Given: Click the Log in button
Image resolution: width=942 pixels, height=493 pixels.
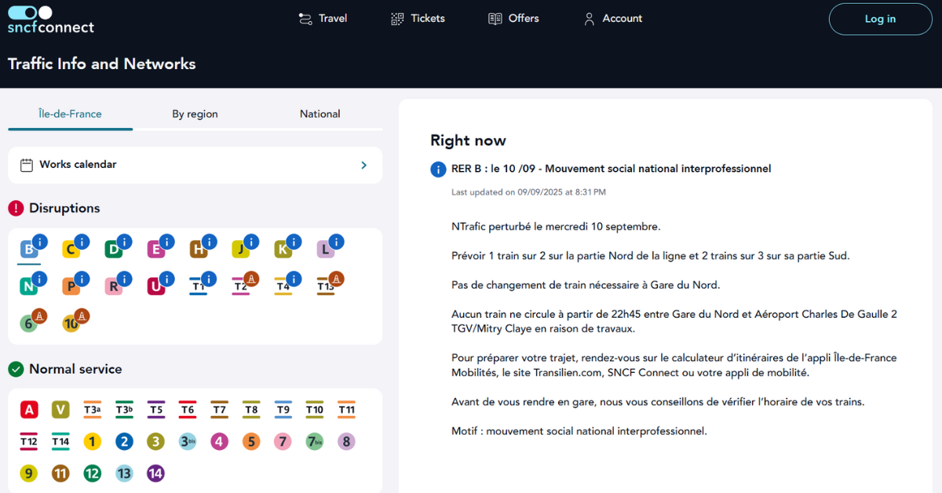Looking at the screenshot, I should tap(880, 20).
